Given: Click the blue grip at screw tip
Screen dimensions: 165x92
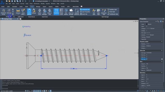Looking at the screenshot, I should pyautogui.click(x=106, y=56).
